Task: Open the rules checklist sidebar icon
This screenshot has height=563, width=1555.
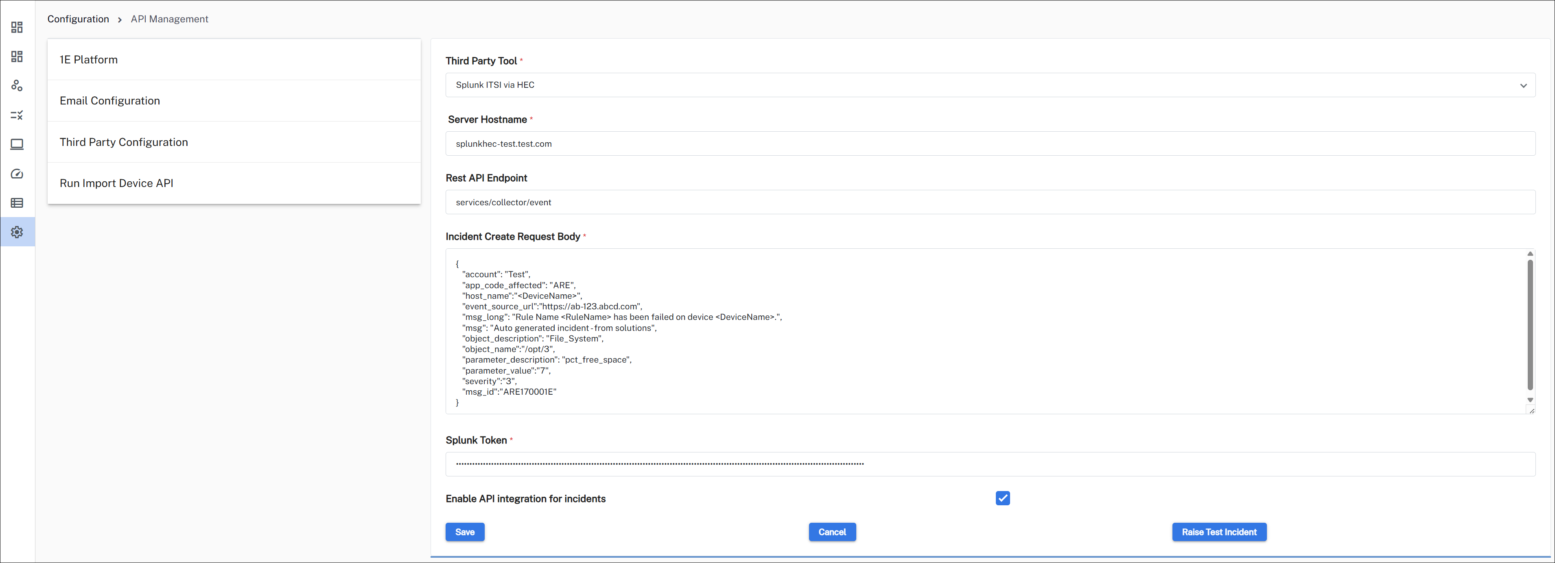Action: pos(17,115)
